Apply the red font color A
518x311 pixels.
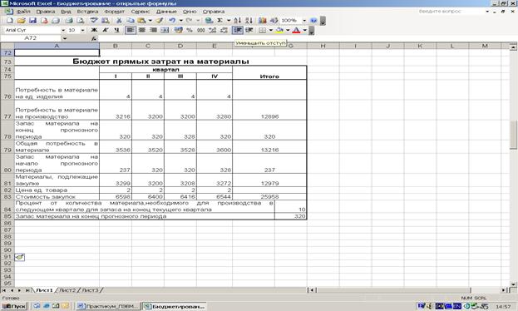tap(296, 30)
